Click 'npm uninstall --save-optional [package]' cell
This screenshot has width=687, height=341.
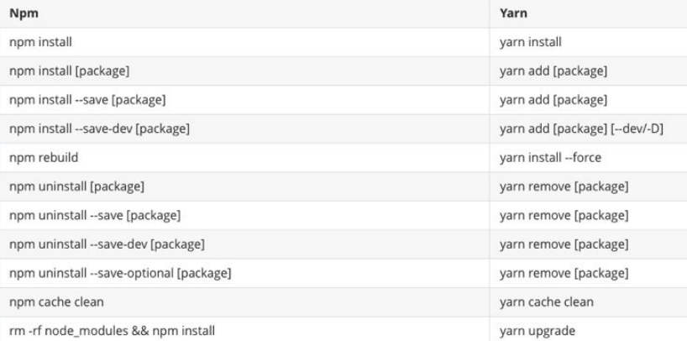pyautogui.click(x=244, y=273)
